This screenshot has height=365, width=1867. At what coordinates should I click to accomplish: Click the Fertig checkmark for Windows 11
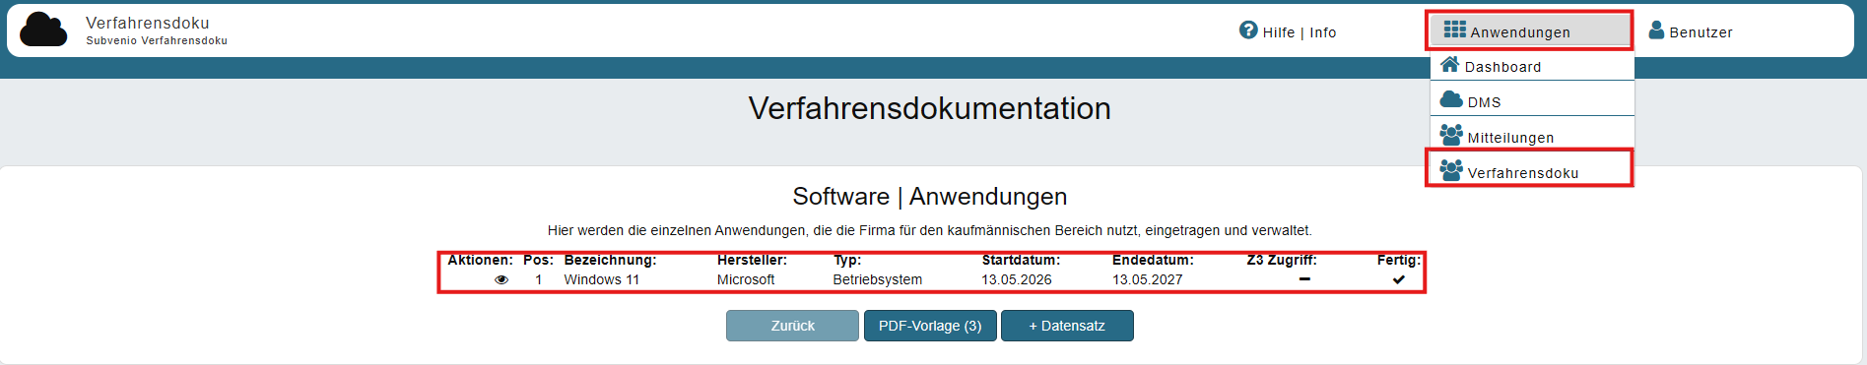click(1399, 279)
